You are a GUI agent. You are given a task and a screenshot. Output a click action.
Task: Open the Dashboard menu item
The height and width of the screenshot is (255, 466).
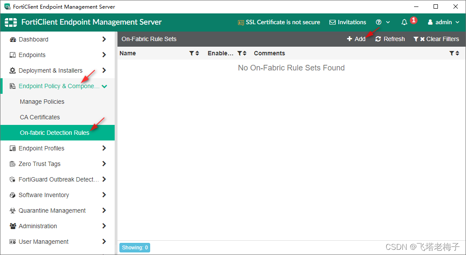pos(58,39)
